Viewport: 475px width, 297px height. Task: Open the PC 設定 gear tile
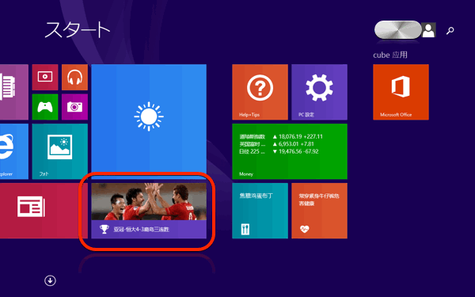click(319, 92)
